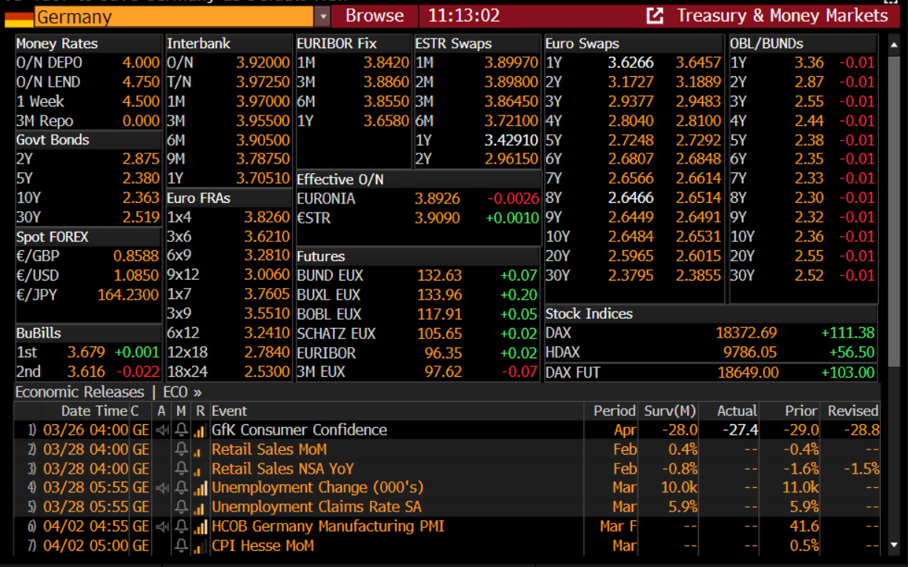Image resolution: width=908 pixels, height=567 pixels.
Task: Click speaker icon on GfK Consumer Confidence row
Action: tap(162, 430)
